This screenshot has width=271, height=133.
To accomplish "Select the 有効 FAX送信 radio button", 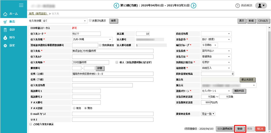I will pyautogui.click(x=74, y=108).
